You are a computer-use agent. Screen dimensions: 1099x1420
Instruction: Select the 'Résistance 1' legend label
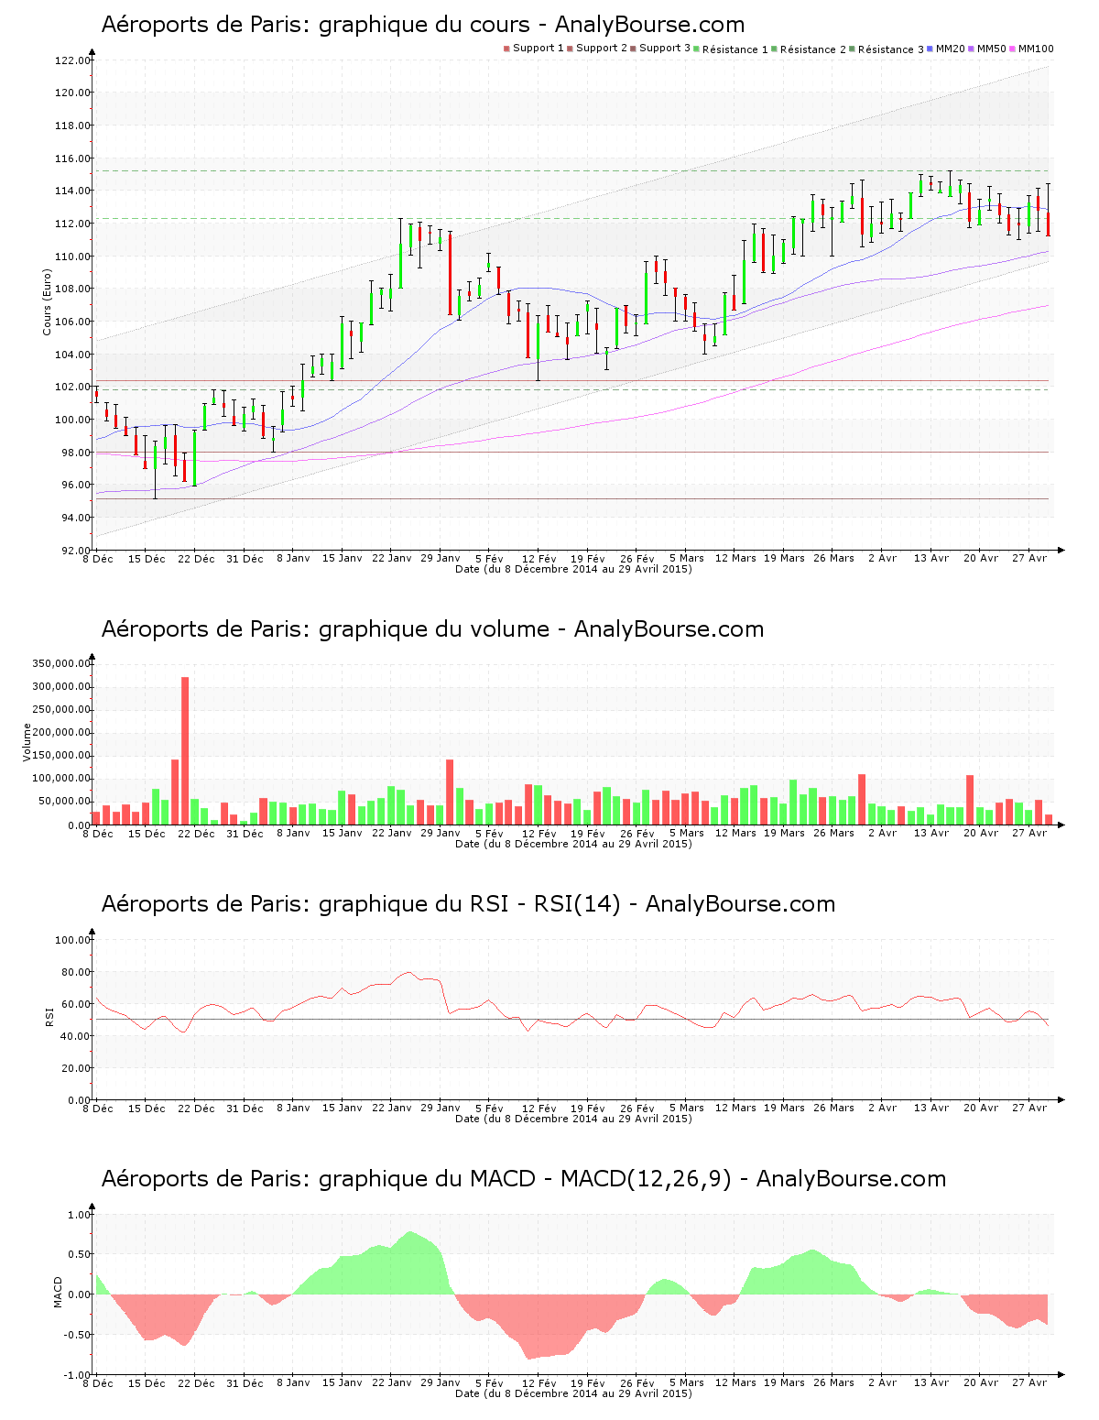point(735,49)
